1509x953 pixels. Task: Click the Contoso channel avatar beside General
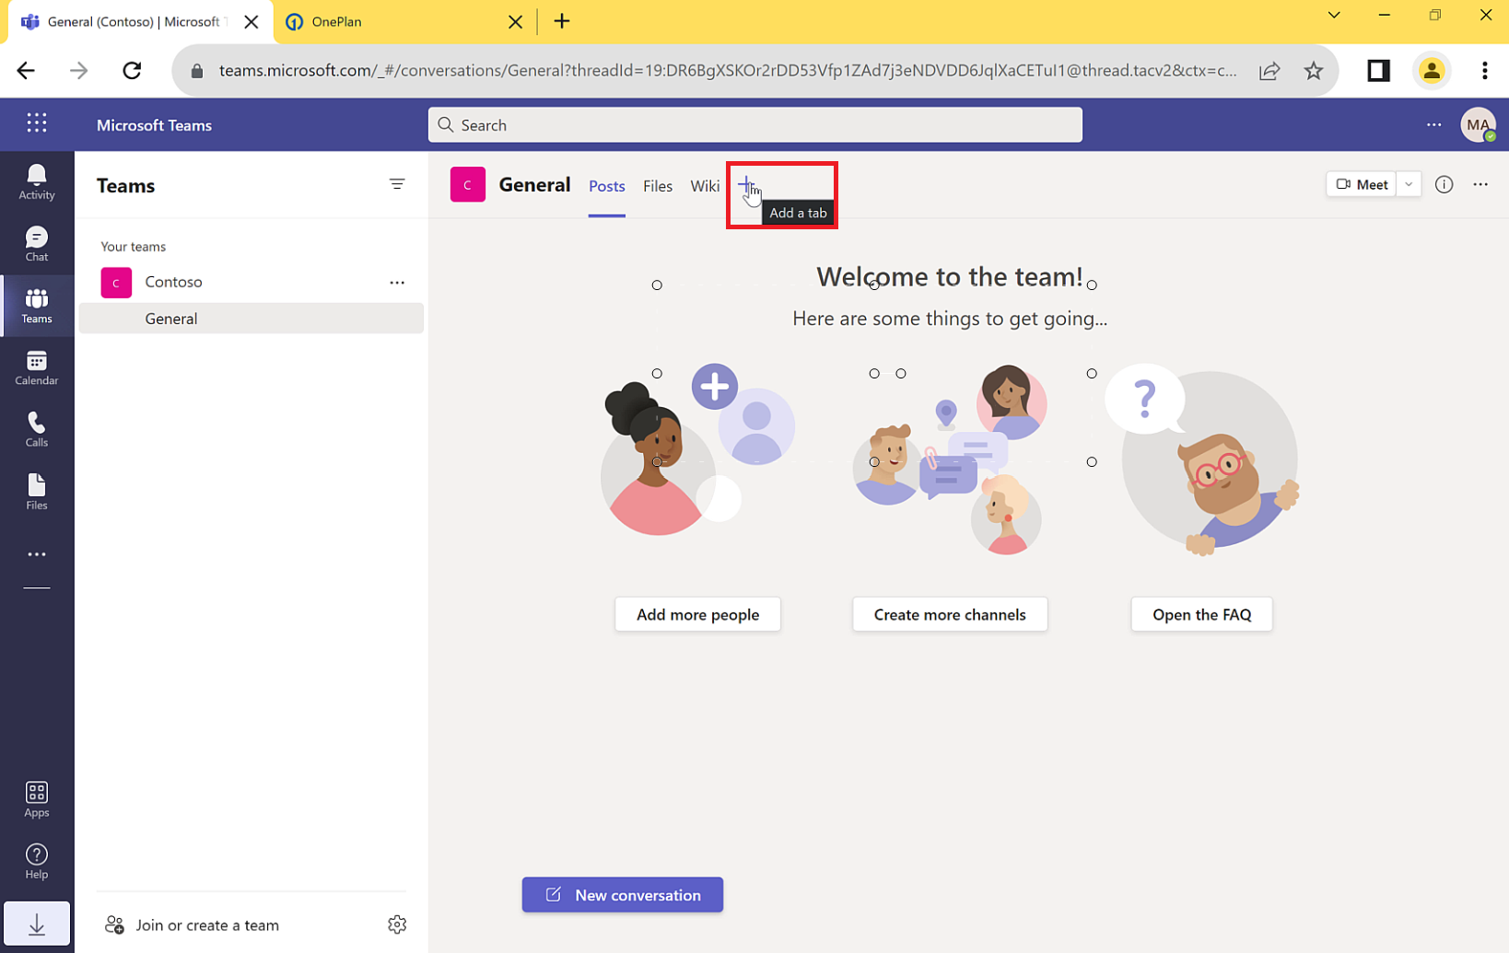[468, 185]
